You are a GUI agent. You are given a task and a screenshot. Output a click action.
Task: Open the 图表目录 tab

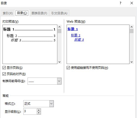point(39,13)
